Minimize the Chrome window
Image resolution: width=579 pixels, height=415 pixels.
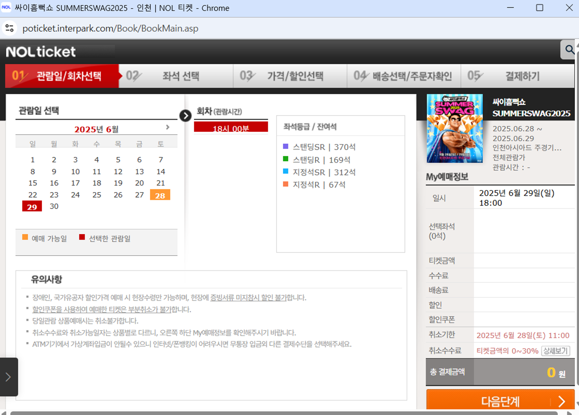pos(510,7)
